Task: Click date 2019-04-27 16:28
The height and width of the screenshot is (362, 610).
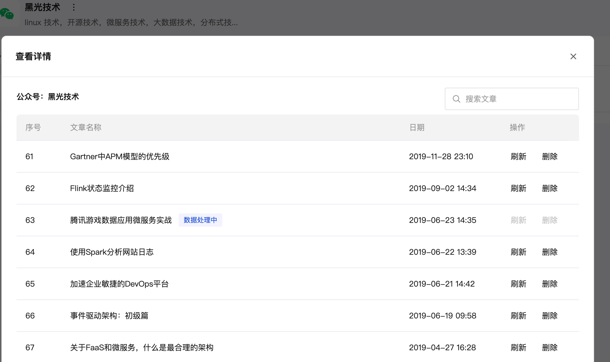Action: (442, 347)
